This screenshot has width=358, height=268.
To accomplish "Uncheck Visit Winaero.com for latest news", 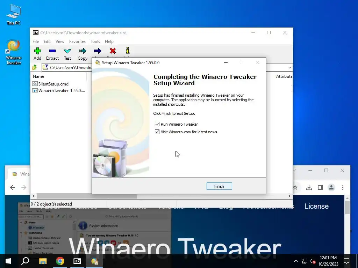I will point(157,132).
